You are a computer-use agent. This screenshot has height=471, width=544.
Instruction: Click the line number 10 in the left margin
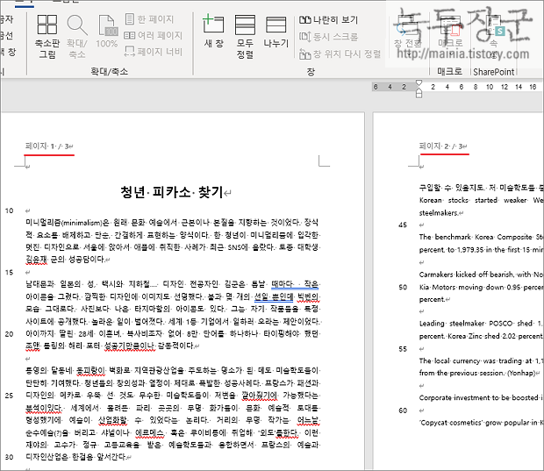(x=10, y=211)
